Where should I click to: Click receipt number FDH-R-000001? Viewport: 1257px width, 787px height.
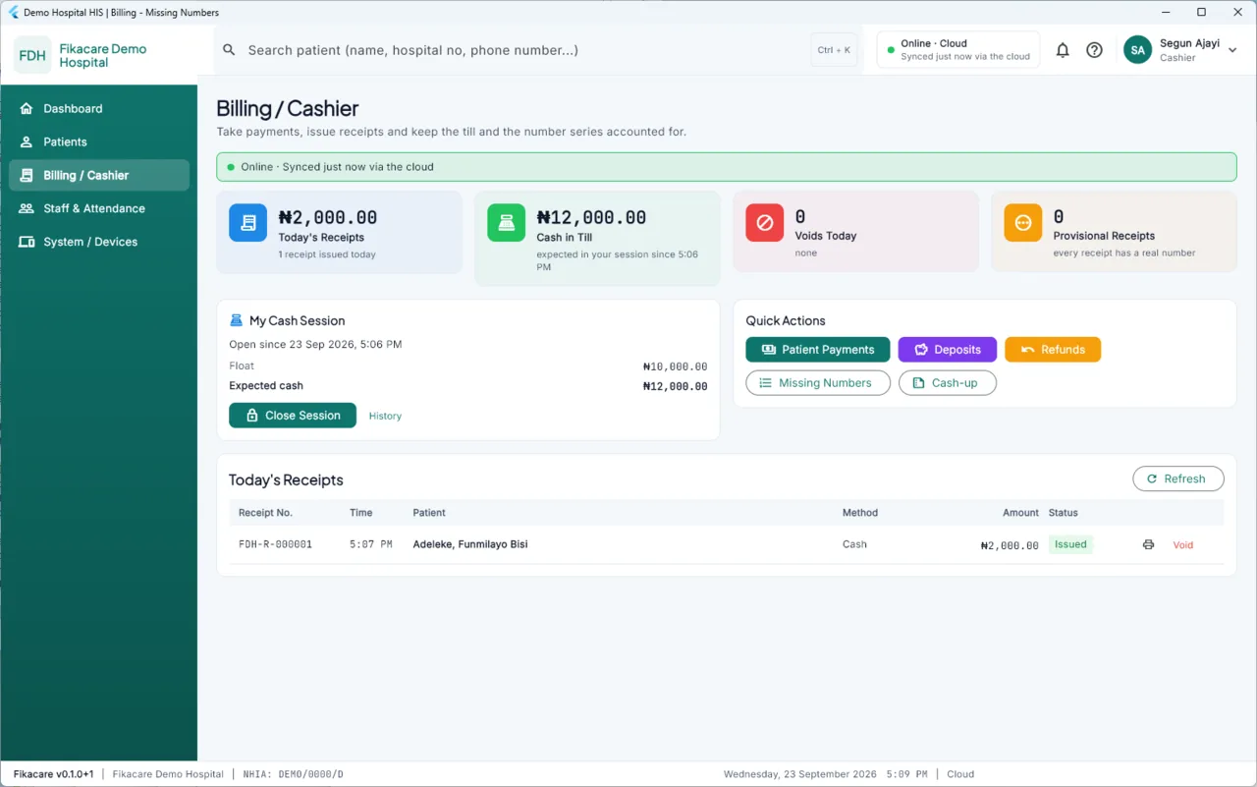[275, 544]
